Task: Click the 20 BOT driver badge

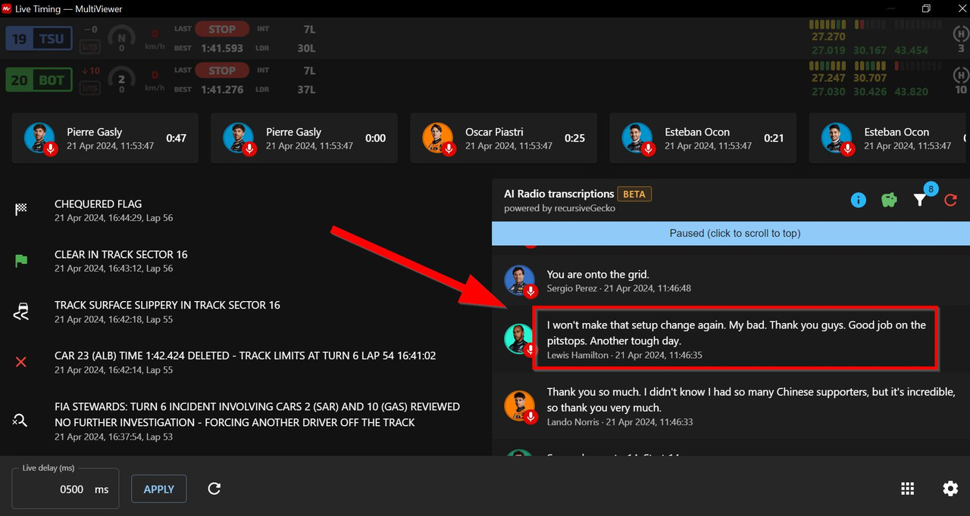Action: [39, 79]
